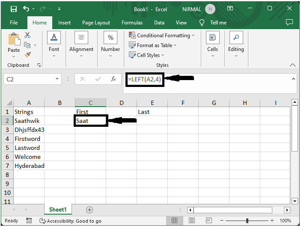Open Insert Function fx dialog

(x=113, y=79)
